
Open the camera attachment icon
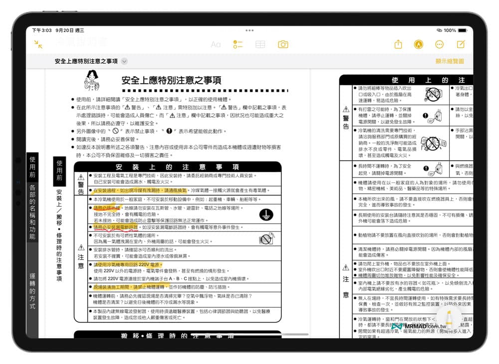283,44
